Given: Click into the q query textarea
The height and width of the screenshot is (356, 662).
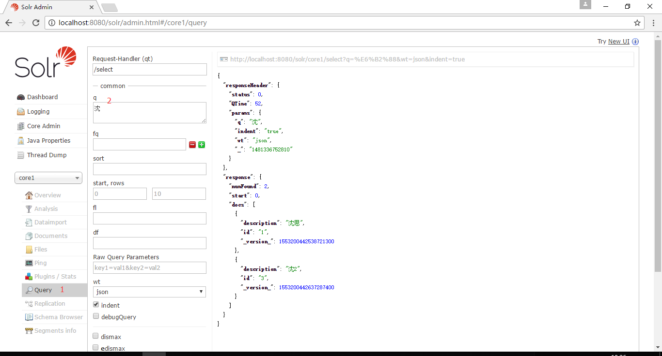Looking at the screenshot, I should point(150,113).
